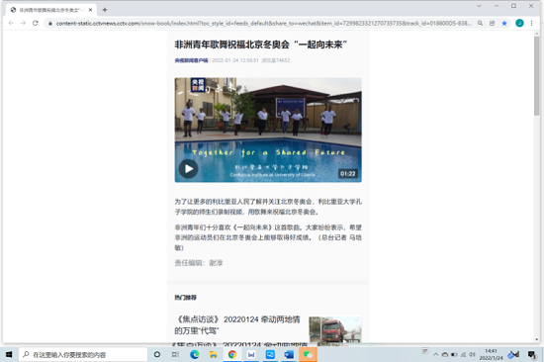This screenshot has height=362, width=544.
Task: Open a new tab with the plus button
Action: [x=105, y=10]
